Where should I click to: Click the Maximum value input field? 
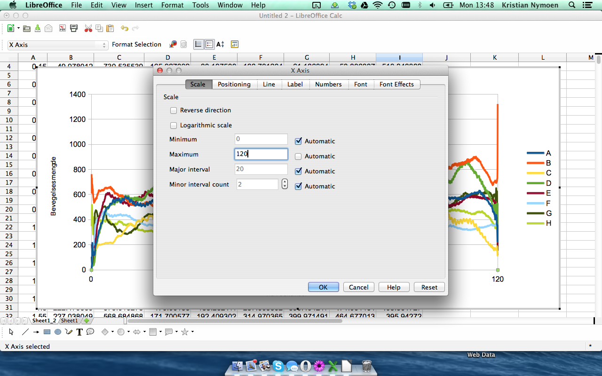pos(261,154)
